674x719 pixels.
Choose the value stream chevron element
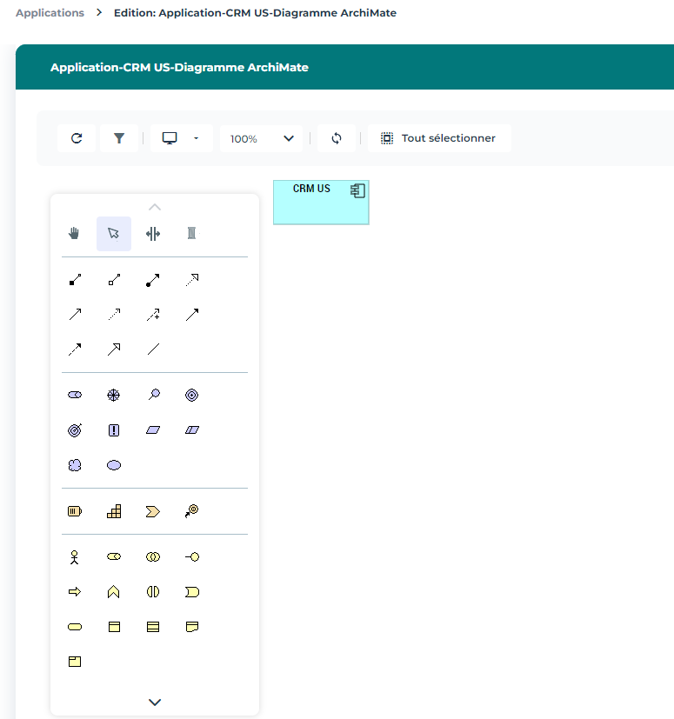pyautogui.click(x=153, y=512)
